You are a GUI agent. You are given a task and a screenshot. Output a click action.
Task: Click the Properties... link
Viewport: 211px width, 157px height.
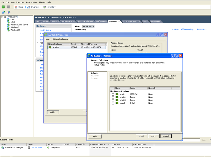[x=202, y=29]
